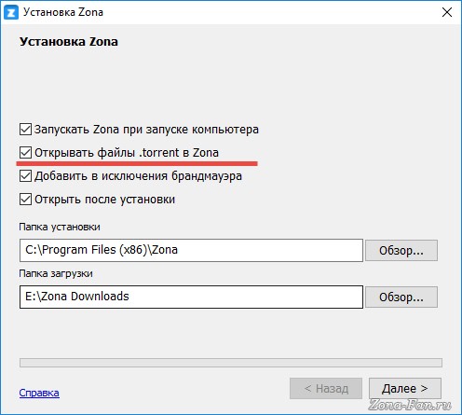Click the Zona logo icon in title bar
The width and height of the screenshot is (462, 415).
click(11, 12)
